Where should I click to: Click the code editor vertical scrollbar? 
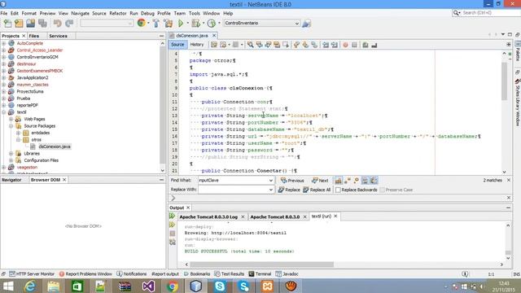[504, 81]
